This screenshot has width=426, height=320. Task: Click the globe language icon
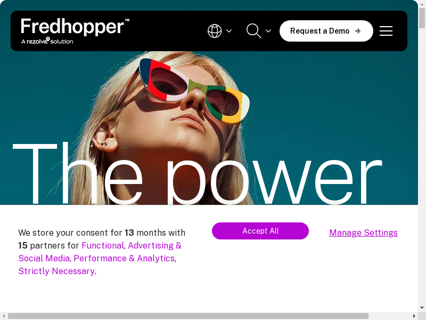215,31
